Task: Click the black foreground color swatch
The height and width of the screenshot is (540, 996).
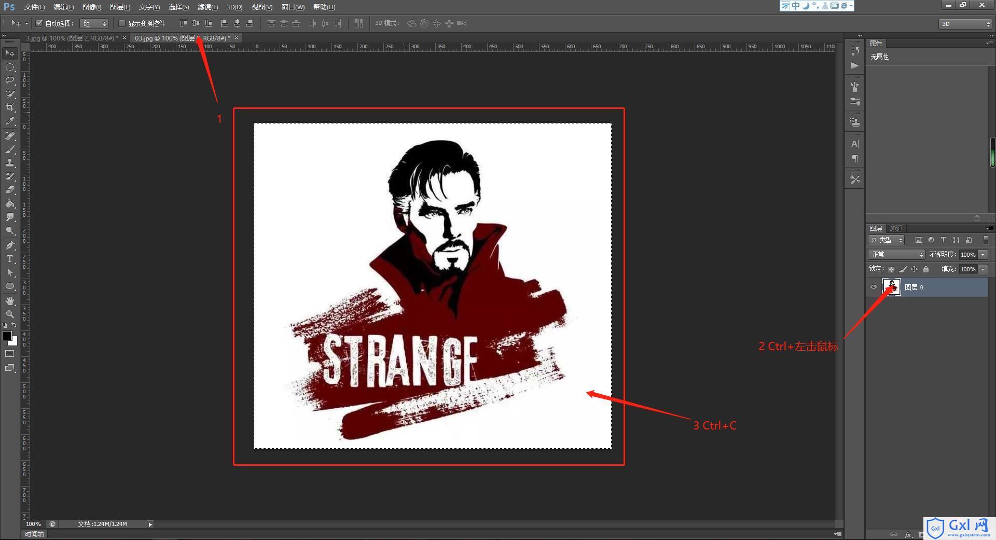Action: [x=7, y=335]
